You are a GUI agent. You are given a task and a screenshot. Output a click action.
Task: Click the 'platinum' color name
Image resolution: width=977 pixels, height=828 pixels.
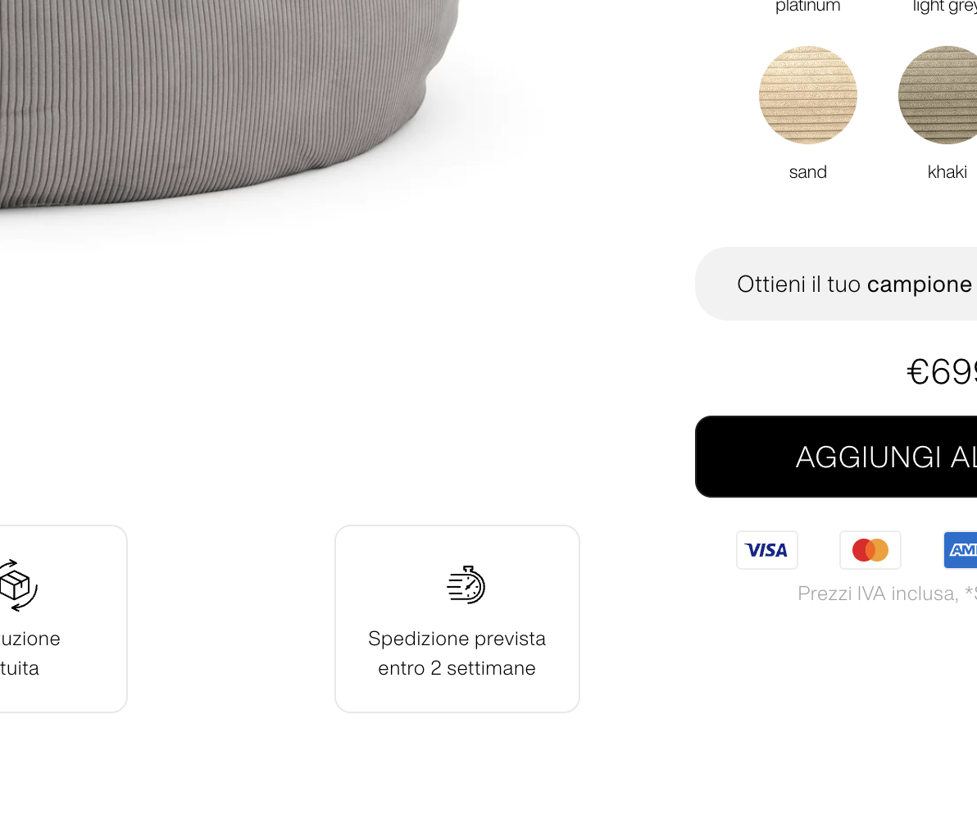coord(807,7)
